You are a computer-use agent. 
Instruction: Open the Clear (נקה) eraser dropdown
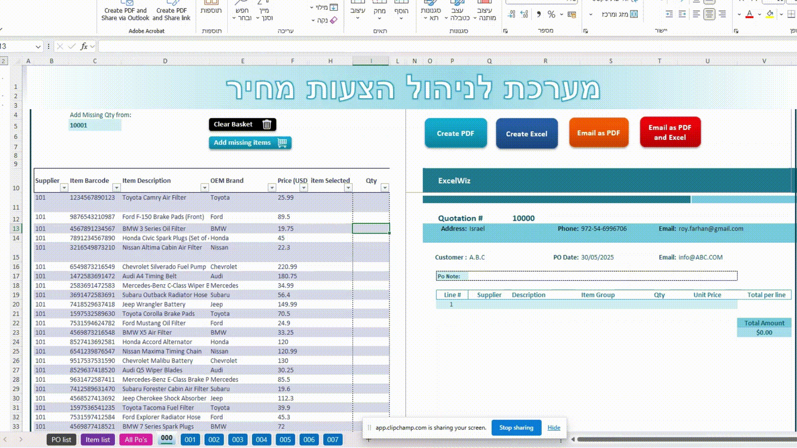[x=324, y=20]
